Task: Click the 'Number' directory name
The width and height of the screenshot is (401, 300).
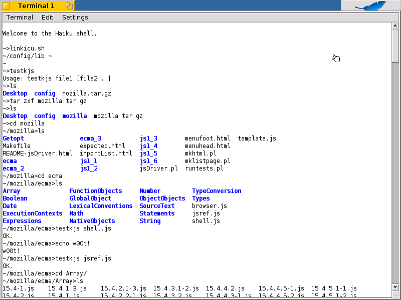Action: coord(150,191)
